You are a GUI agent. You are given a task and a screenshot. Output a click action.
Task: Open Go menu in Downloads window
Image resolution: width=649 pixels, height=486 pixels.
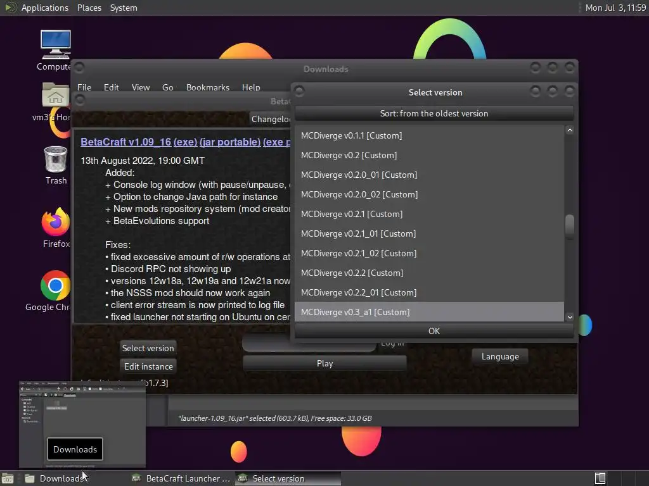point(167,87)
